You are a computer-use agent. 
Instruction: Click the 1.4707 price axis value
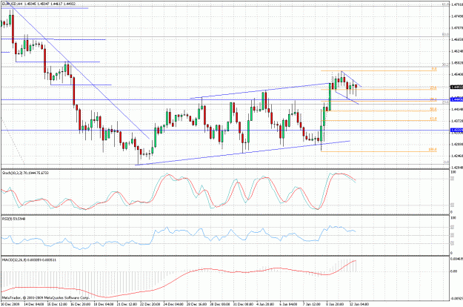click(x=457, y=27)
